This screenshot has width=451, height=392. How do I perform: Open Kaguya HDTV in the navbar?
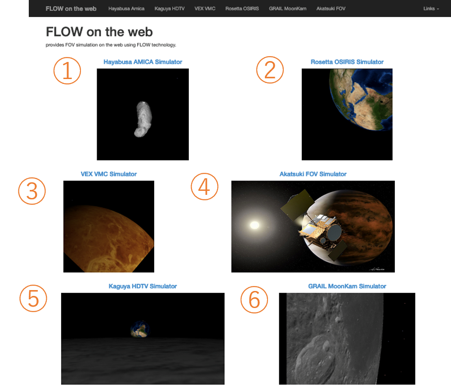point(170,9)
